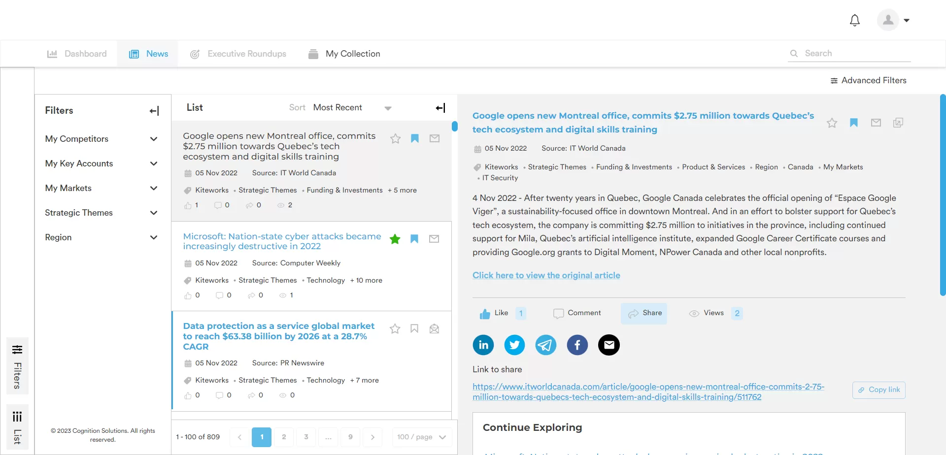This screenshot has width=946, height=455.
Task: Open the Microsoft nation-state cyber attacks headline
Action: 282,241
